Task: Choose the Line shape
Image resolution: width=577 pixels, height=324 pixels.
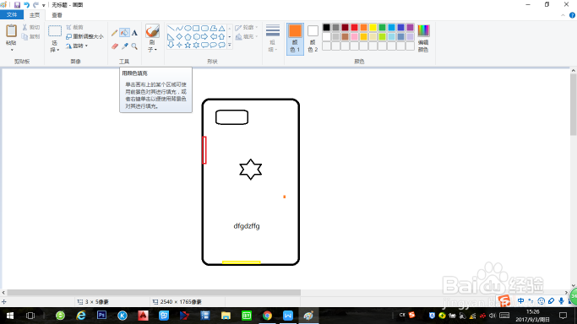Action: 171,28
